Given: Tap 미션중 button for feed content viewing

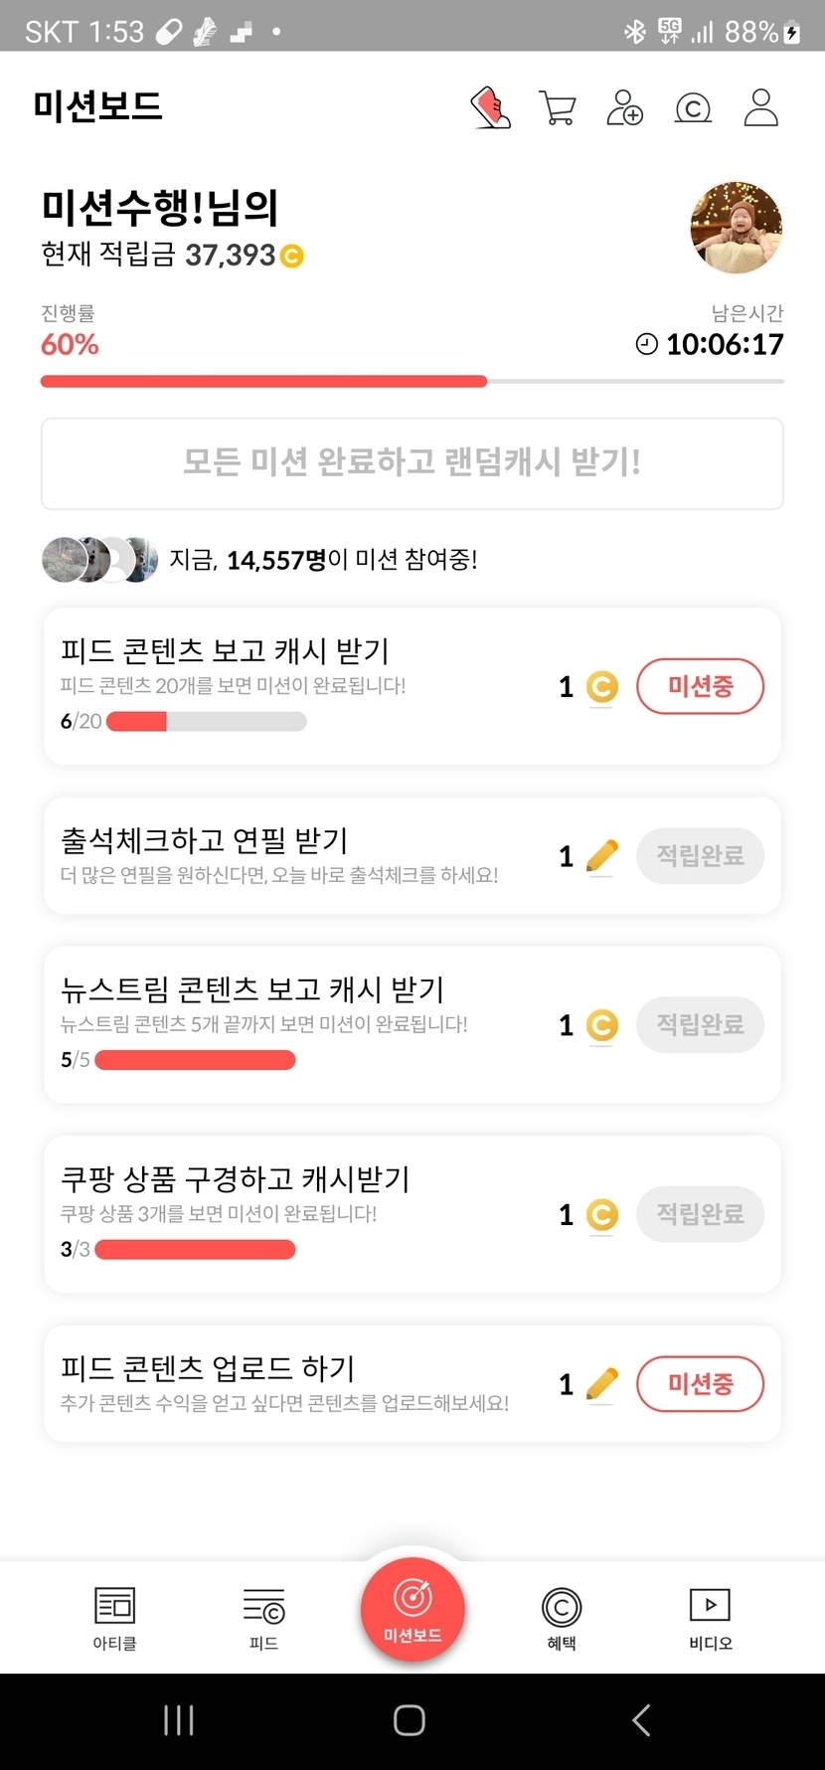Looking at the screenshot, I should [x=700, y=686].
